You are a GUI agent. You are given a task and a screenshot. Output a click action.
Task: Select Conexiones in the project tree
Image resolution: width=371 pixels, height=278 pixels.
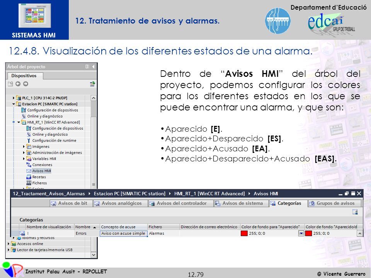coord(42,165)
